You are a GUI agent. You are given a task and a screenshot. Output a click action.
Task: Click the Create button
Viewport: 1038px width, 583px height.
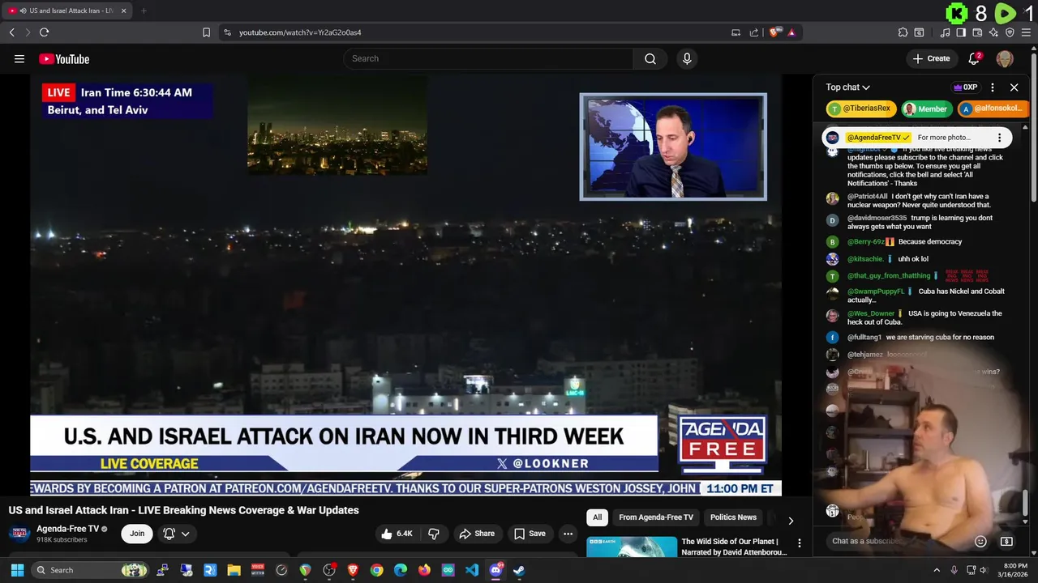930,58
